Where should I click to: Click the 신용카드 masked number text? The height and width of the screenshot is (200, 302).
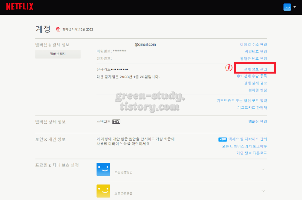tap(112, 69)
